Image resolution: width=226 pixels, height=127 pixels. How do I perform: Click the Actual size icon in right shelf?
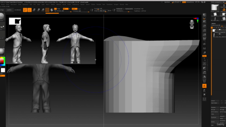click(204, 30)
